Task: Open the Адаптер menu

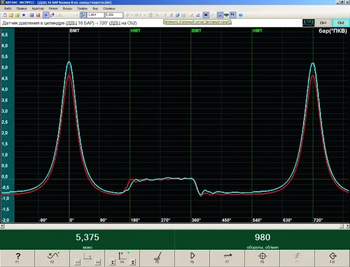Action: (38, 9)
